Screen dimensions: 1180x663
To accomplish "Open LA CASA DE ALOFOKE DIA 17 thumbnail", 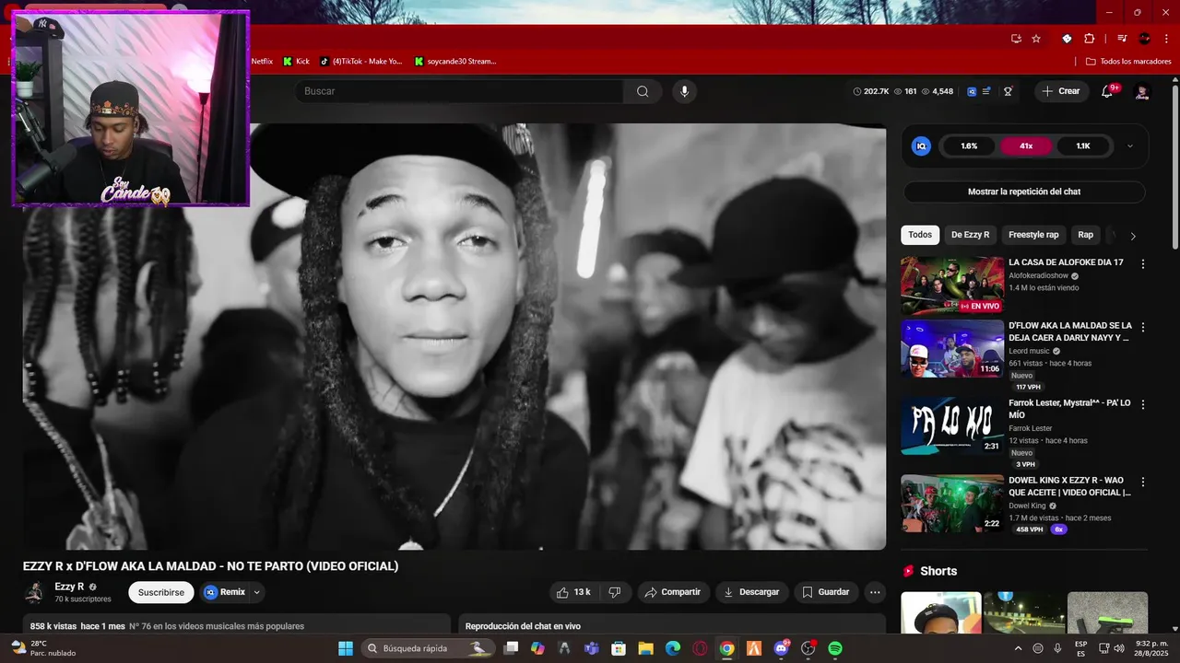I will pos(952,285).
